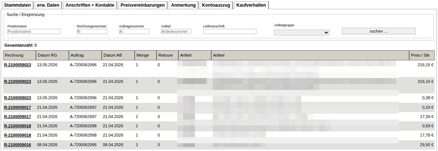Click the Menge column header
This screenshot has height=151, width=438.
pos(145,56)
